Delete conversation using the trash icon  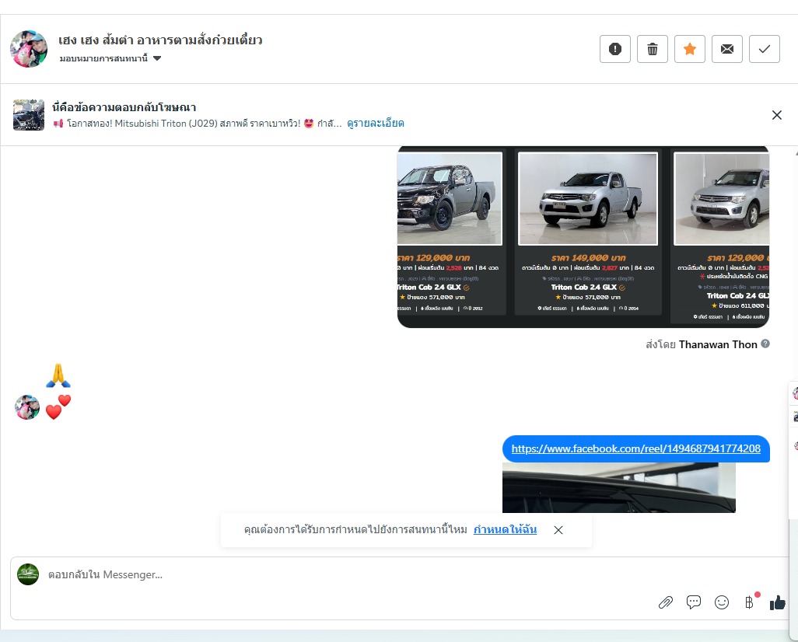coord(652,49)
